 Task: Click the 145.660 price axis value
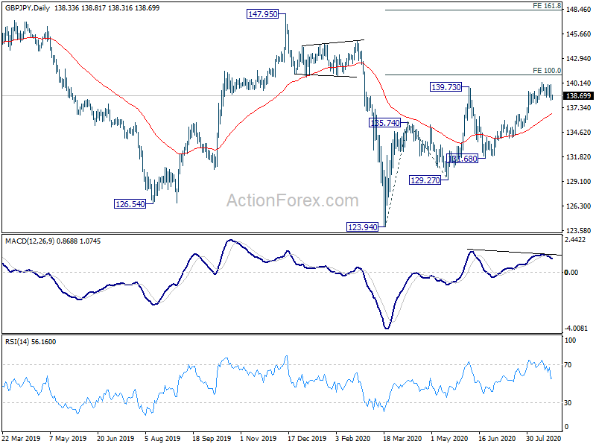click(x=578, y=34)
